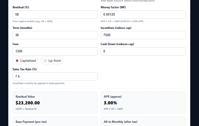Image resolution: width=199 pixels, height=126 pixels.
Task: Click the All-in Monthly (after tax) card
Action: click(x=143, y=122)
